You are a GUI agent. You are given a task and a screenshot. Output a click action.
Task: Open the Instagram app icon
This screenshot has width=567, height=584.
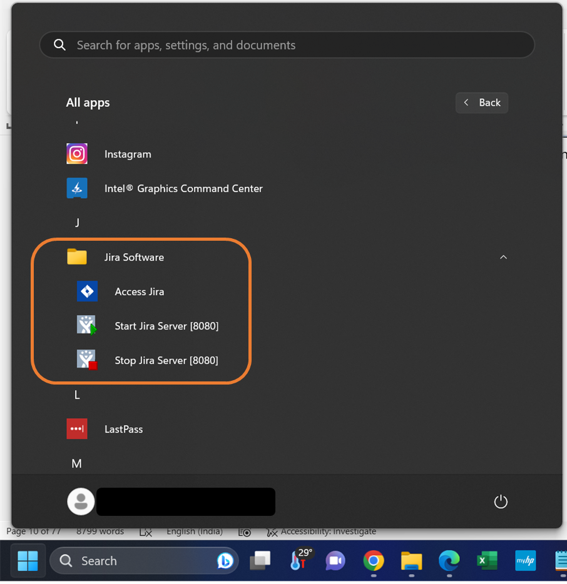tap(77, 154)
